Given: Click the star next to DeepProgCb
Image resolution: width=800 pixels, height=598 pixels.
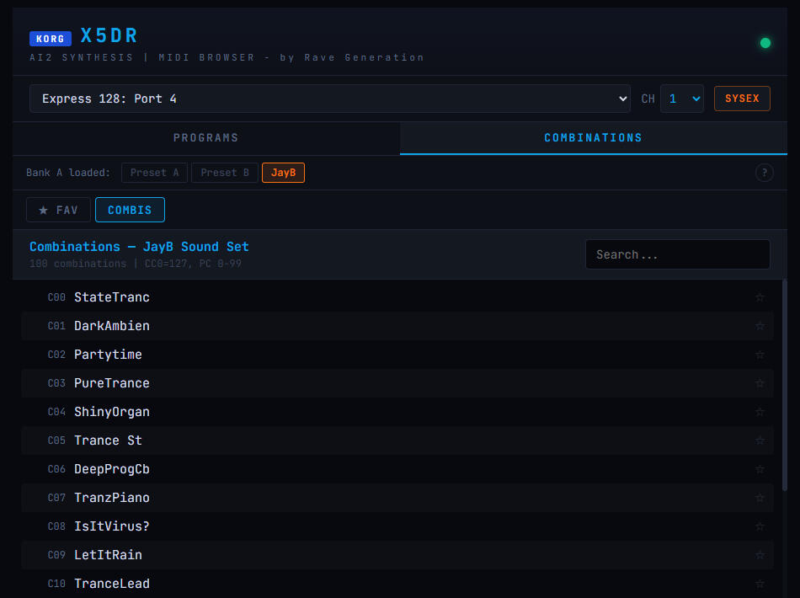Looking at the screenshot, I should (760, 469).
